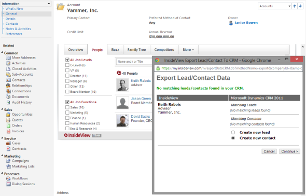The width and height of the screenshot is (306, 196).
Task: Check the VP (5) filter
Action: point(67,70)
